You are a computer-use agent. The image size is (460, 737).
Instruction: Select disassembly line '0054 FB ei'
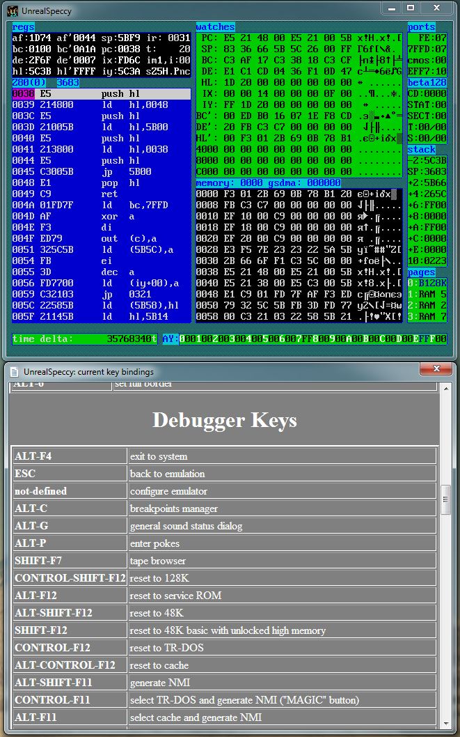click(102, 261)
